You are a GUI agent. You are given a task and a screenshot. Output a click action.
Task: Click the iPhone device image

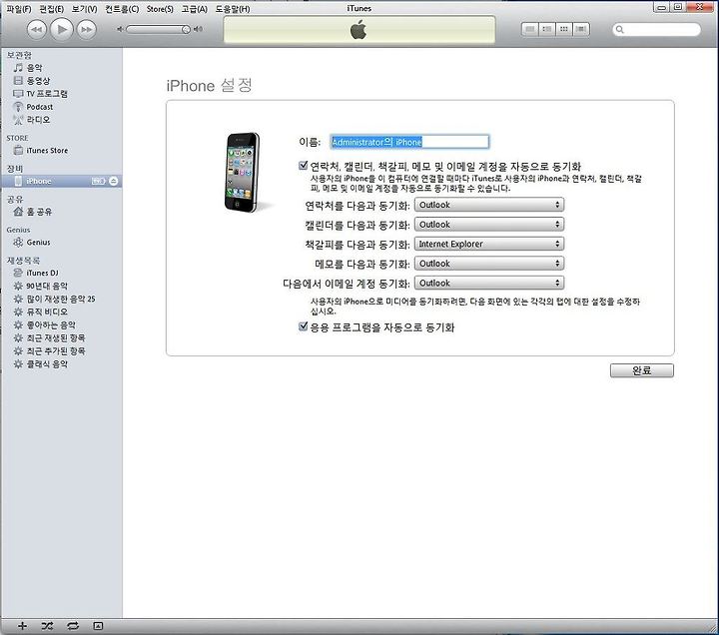tap(242, 173)
